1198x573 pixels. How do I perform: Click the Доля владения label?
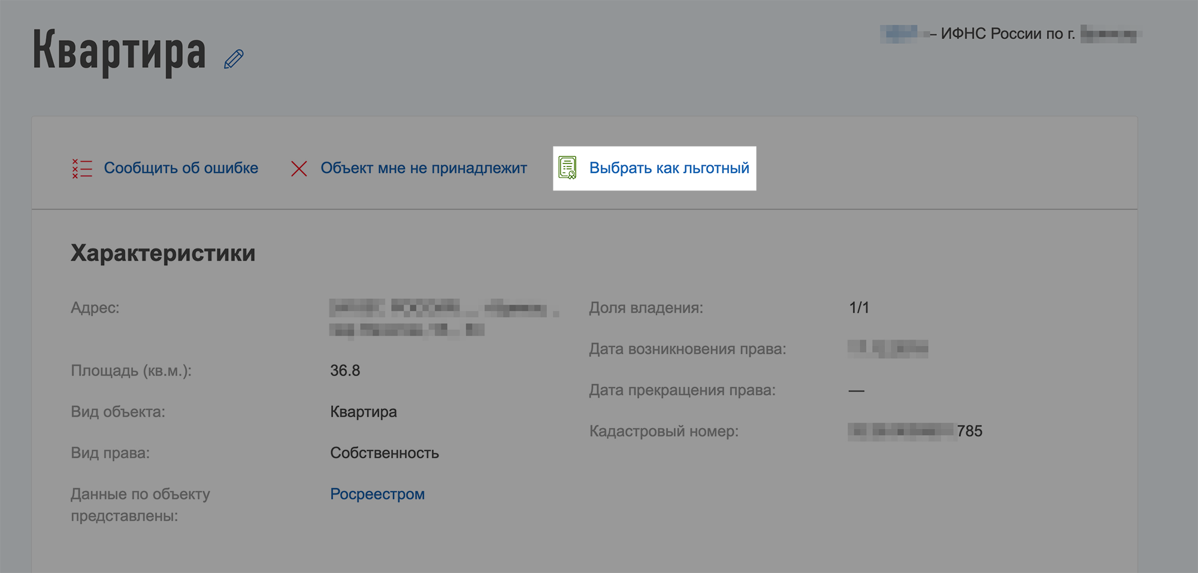tap(646, 308)
